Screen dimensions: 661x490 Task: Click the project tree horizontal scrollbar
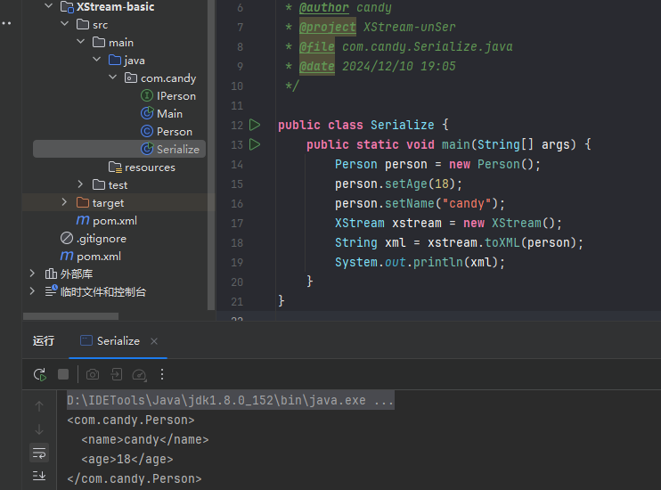[x=71, y=316]
